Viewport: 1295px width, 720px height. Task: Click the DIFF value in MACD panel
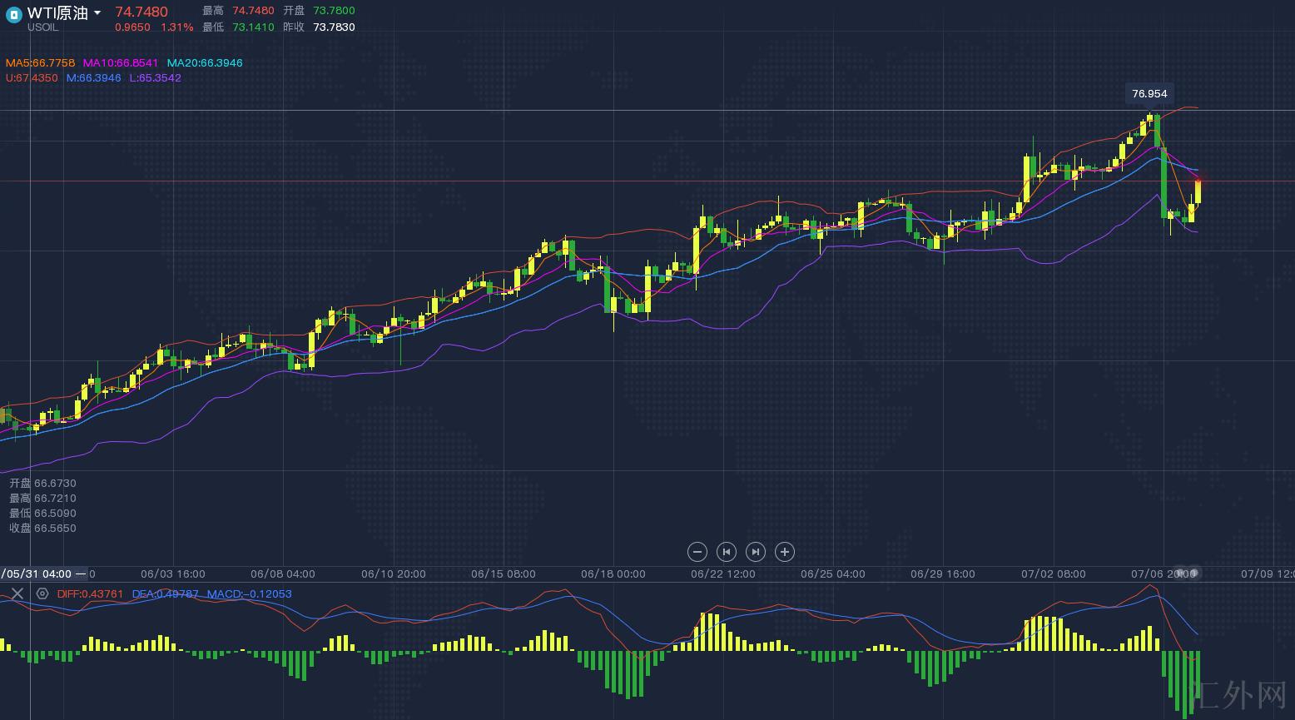pos(90,594)
